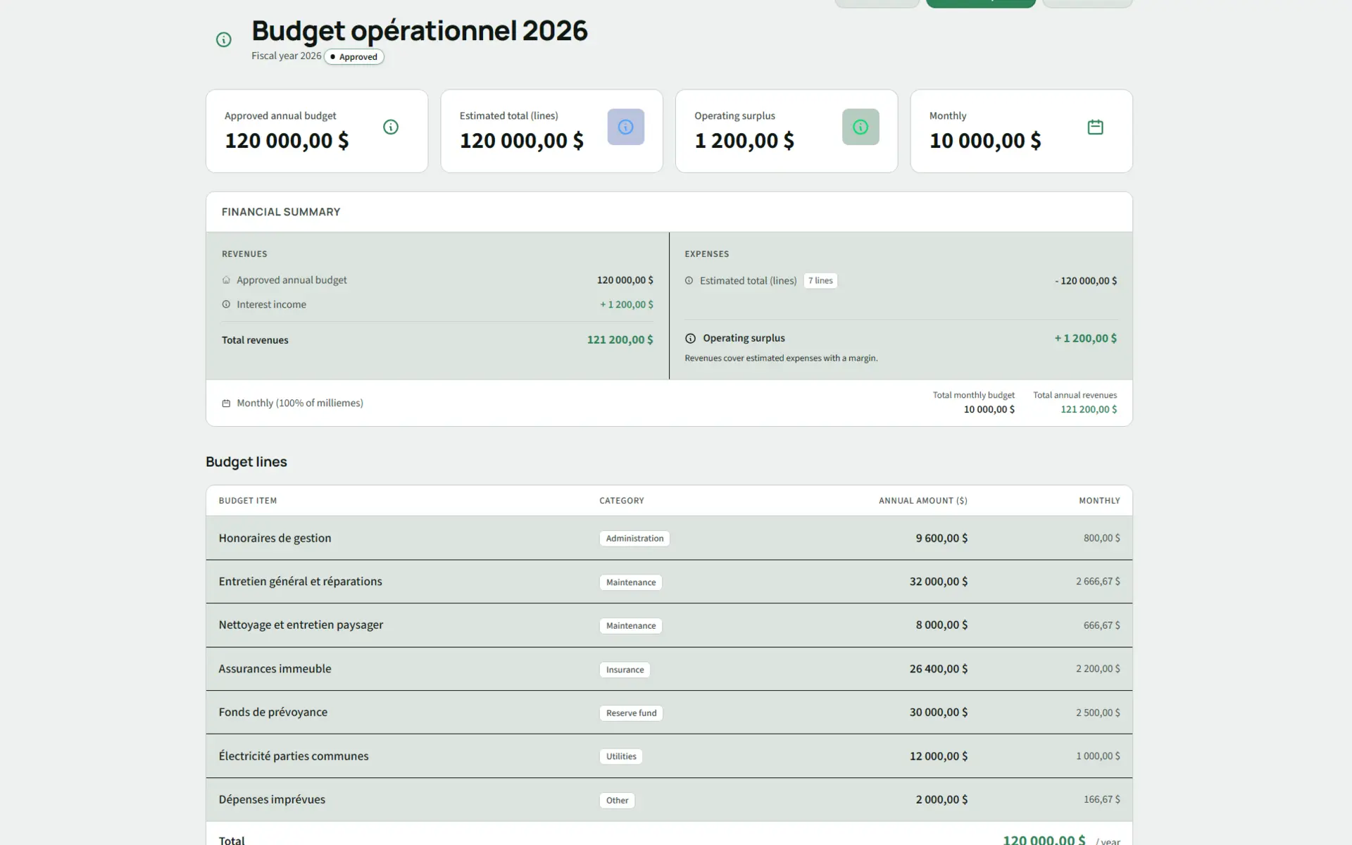This screenshot has width=1352, height=845.
Task: Click info icon on Approved annual budget card
Action: [391, 127]
